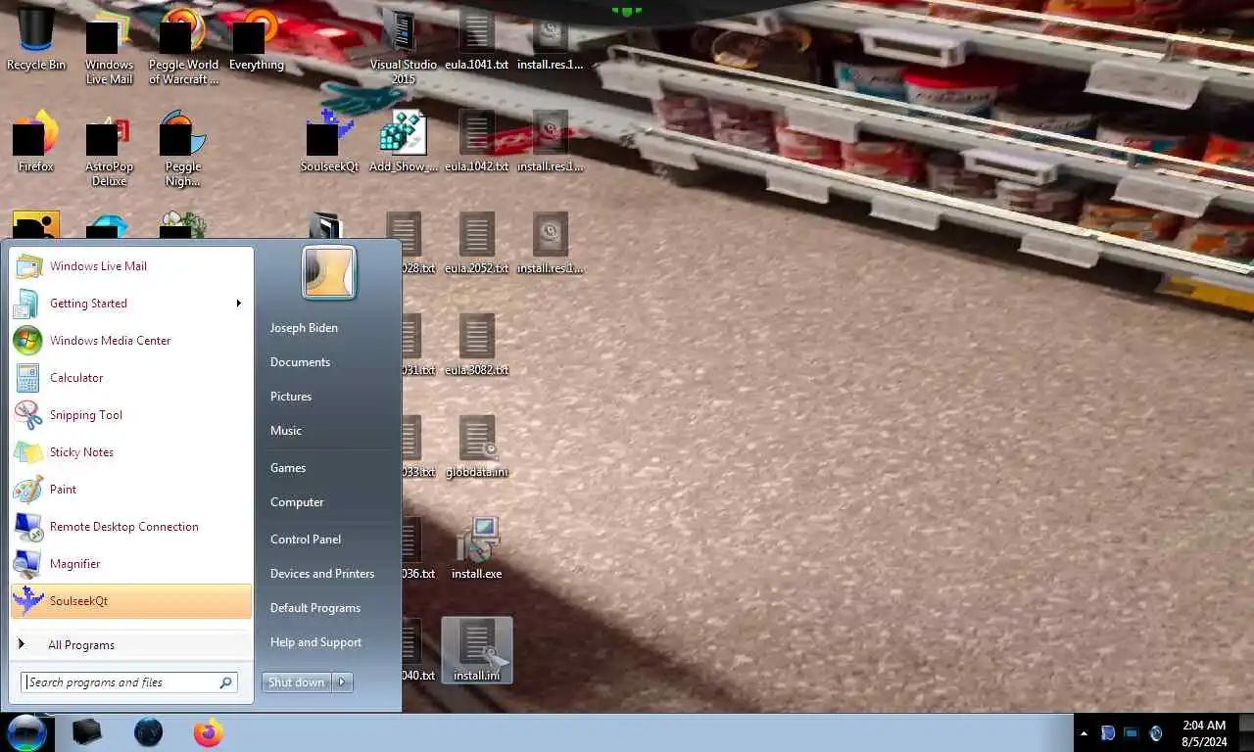Click the Getting Started menu entry
The width and height of the screenshot is (1254, 752).
131,304
